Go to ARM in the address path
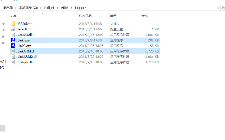This screenshot has width=225, height=140. 65,8
